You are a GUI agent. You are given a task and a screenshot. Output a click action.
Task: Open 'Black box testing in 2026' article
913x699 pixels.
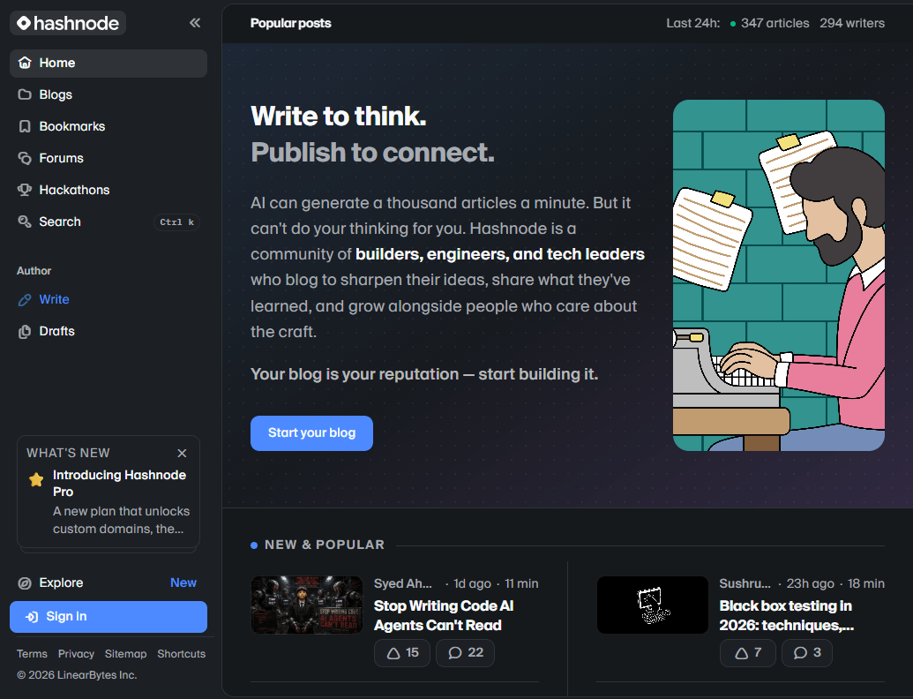tap(787, 616)
